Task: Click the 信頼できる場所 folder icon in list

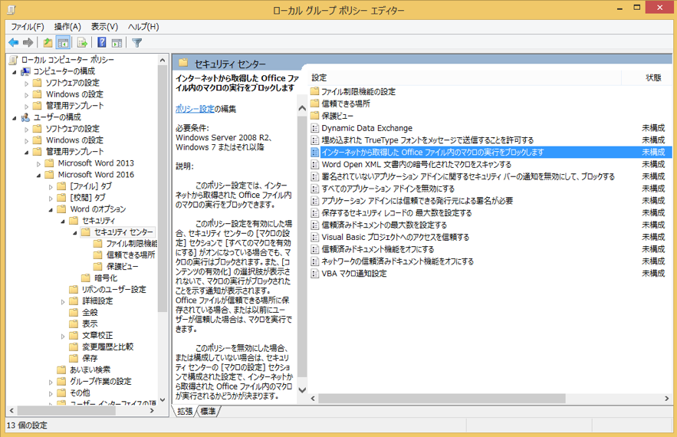Action: (x=315, y=103)
